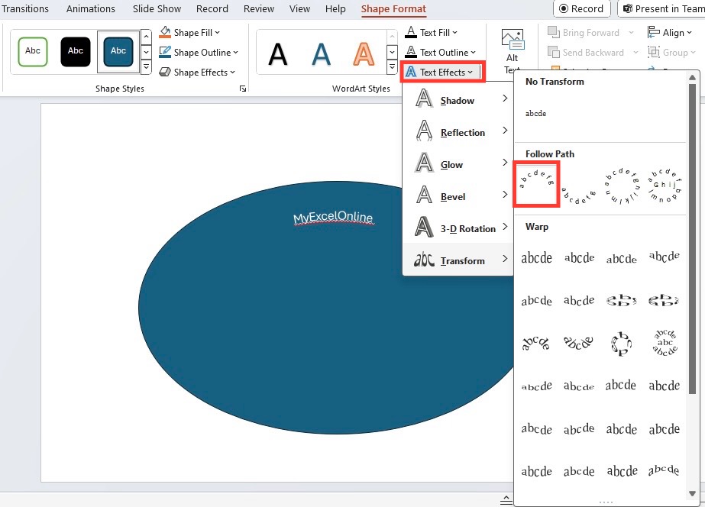Open the Shadow submenu
The width and height of the screenshot is (705, 507).
pos(458,100)
